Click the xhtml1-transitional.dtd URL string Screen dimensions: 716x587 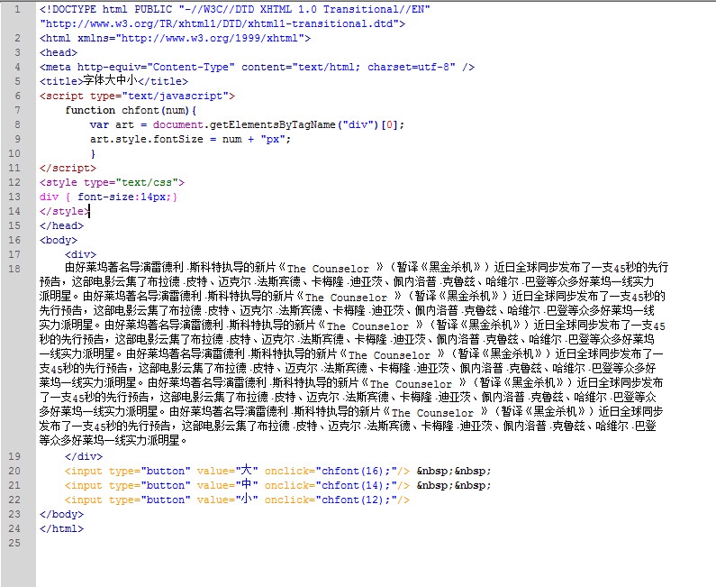coord(222,23)
